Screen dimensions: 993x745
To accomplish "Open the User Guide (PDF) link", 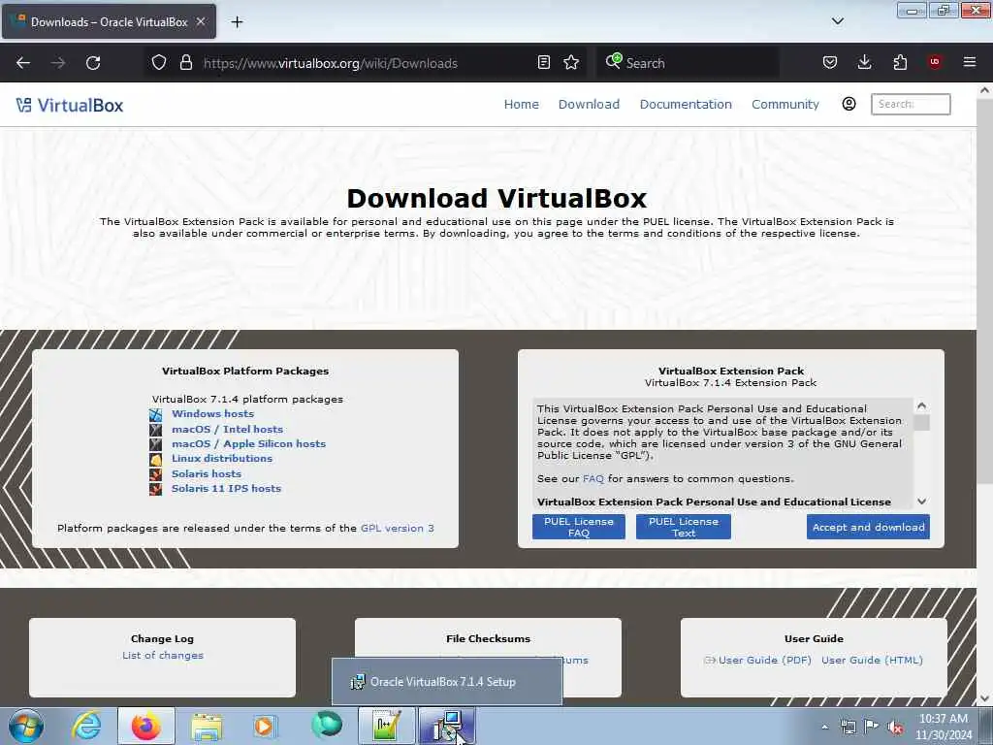I will [764, 660].
